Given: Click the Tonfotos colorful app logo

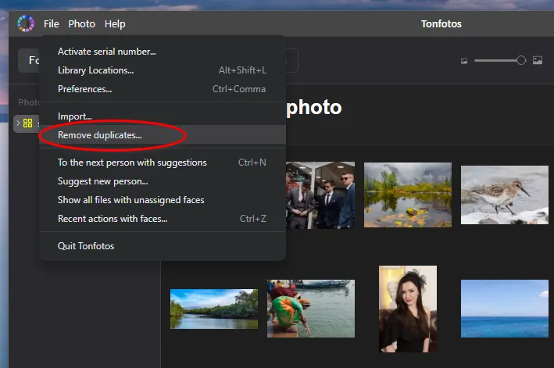Looking at the screenshot, I should click(26, 23).
